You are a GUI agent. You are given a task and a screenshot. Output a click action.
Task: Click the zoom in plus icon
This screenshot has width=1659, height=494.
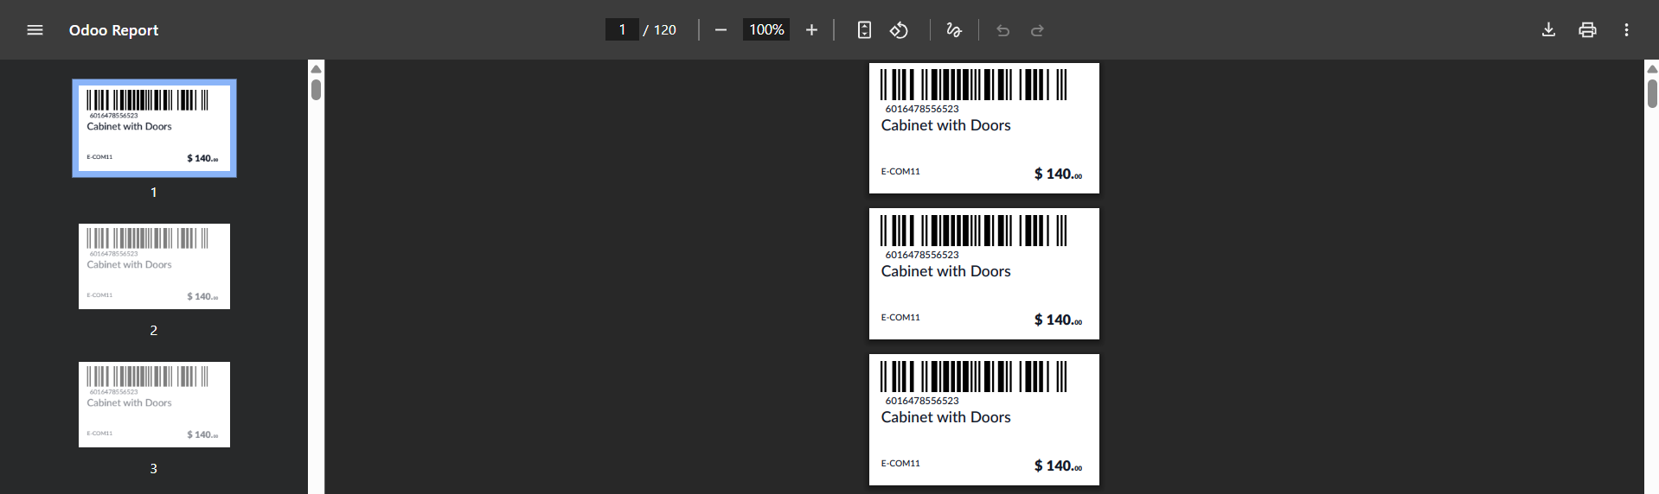811,30
